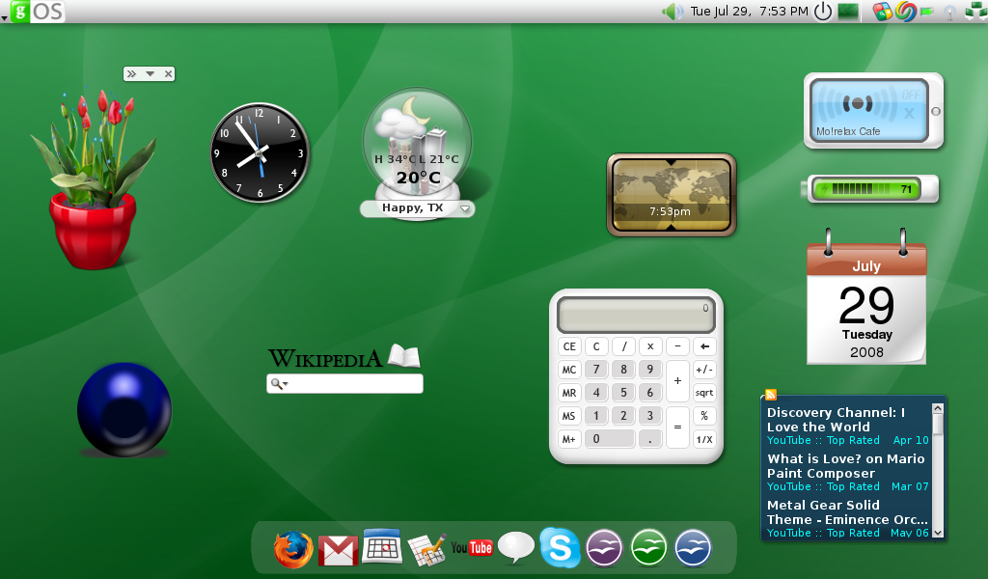This screenshot has height=579, width=988.
Task: Click the speaker volume icon in top panel
Action: coord(672,12)
